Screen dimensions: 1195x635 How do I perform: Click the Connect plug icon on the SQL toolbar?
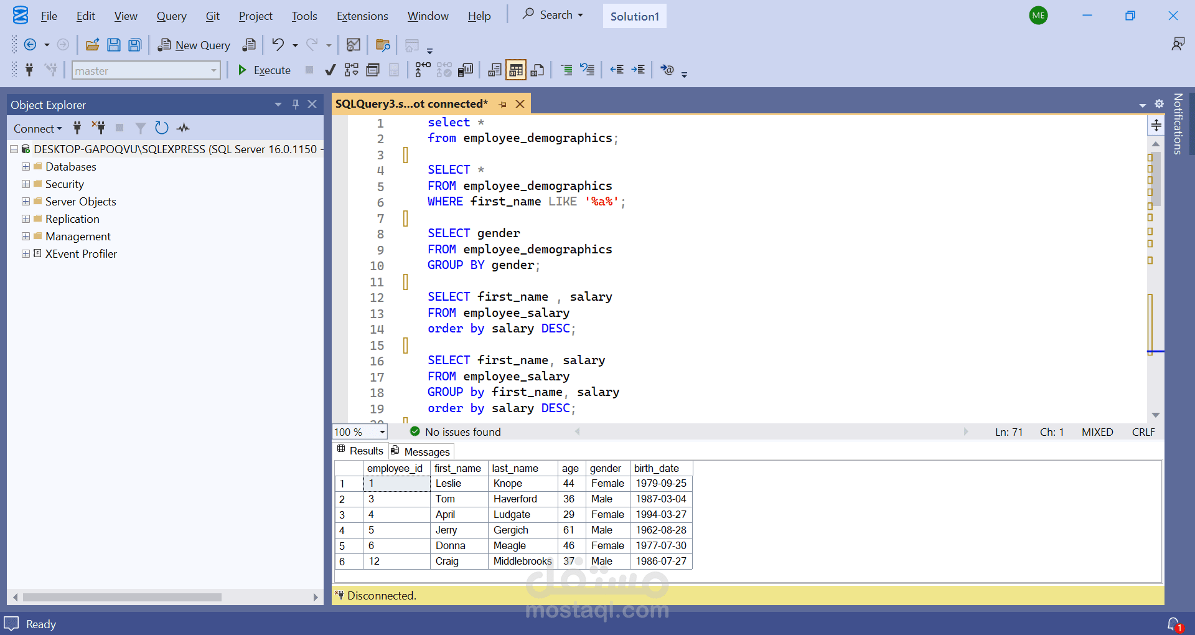pos(29,70)
